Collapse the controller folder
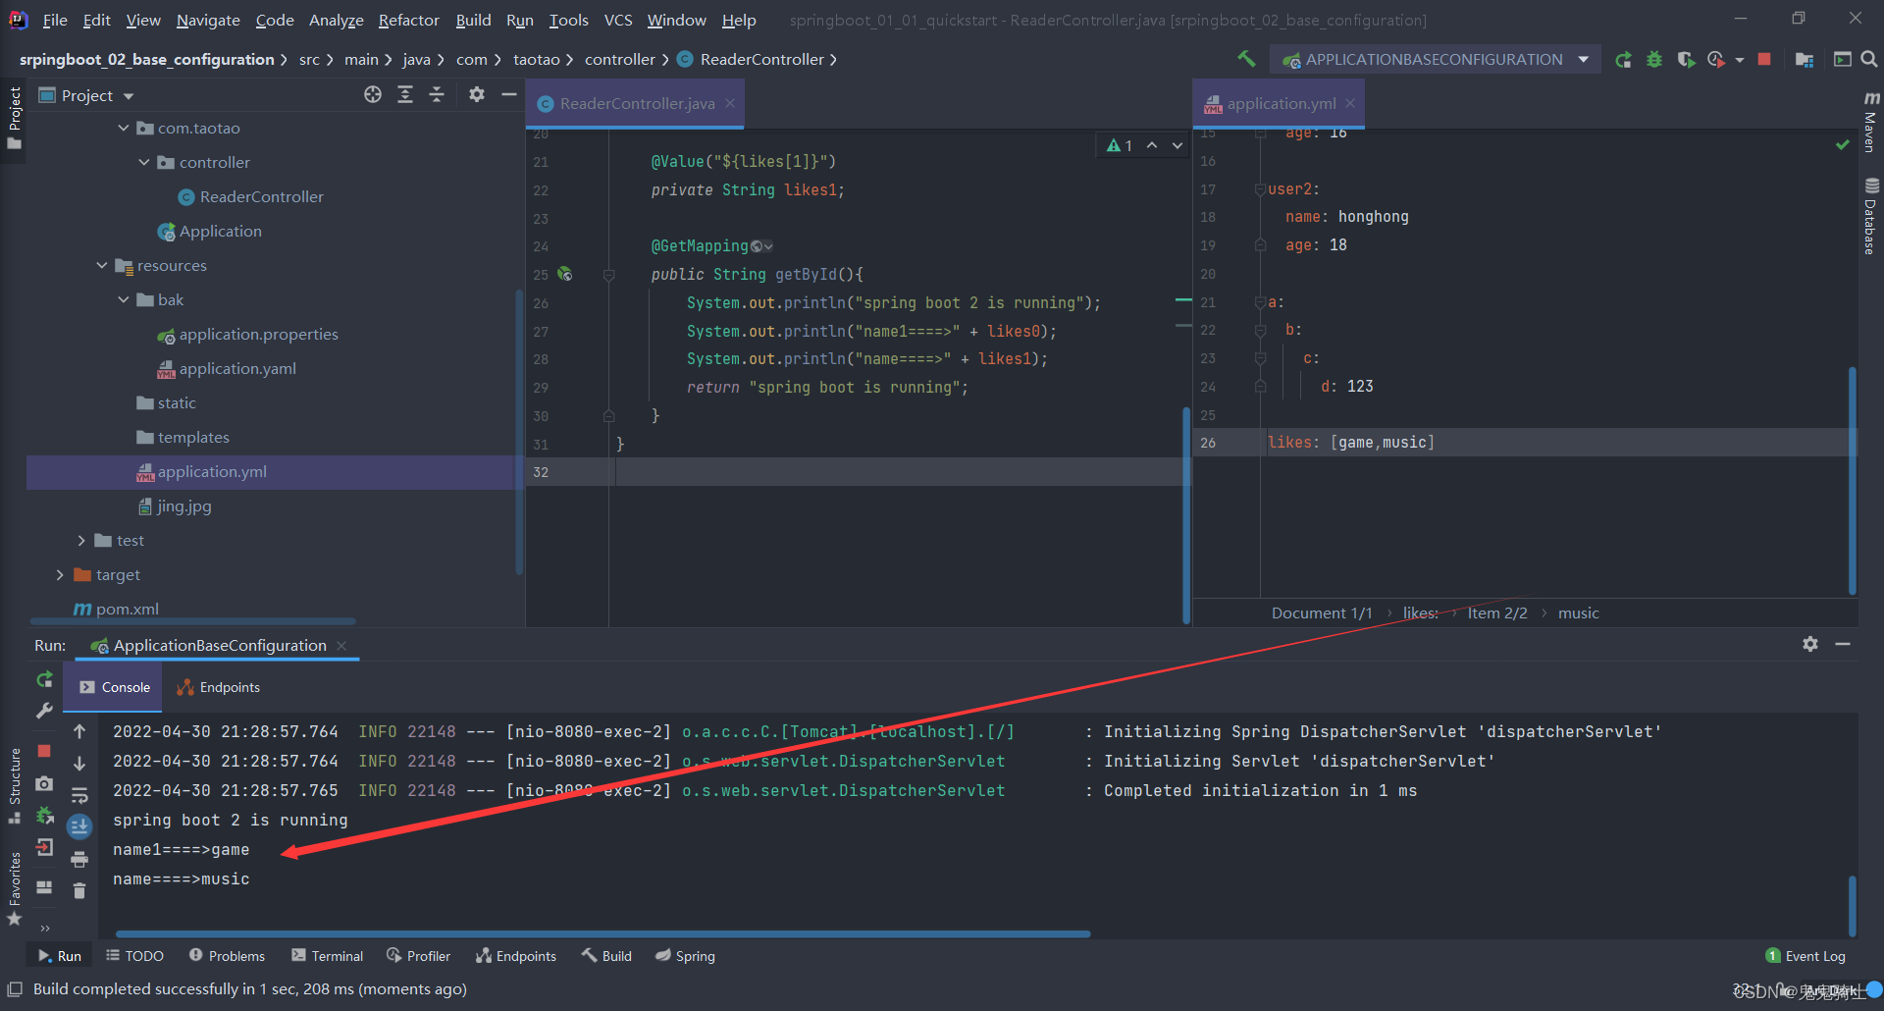The width and height of the screenshot is (1884, 1011). coord(144,163)
